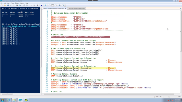Create a new script with the New icon
The image size is (182, 102).
(x=2, y=5)
